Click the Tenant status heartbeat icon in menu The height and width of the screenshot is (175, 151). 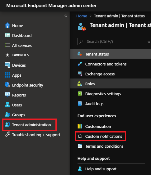click(80, 54)
